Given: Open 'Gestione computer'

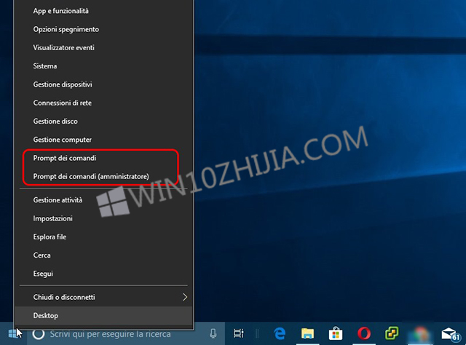Looking at the screenshot, I should 103,140.
